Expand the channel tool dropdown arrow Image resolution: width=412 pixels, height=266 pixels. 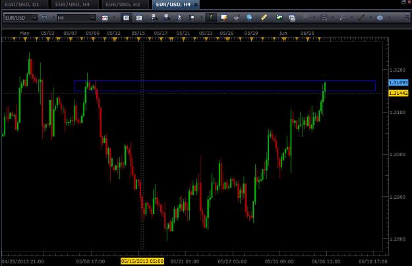(x=314, y=18)
